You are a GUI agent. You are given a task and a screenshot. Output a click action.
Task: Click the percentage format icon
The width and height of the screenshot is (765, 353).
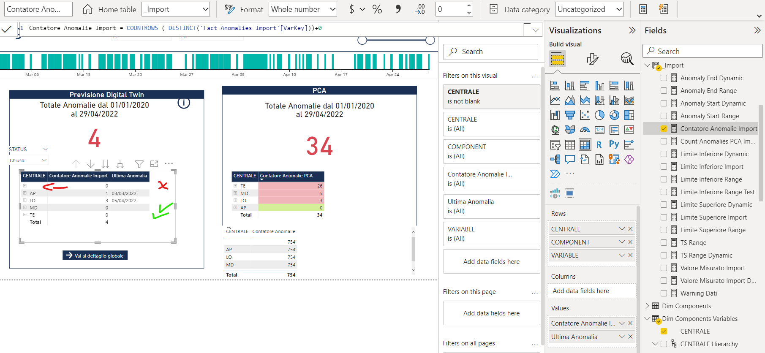377,9
